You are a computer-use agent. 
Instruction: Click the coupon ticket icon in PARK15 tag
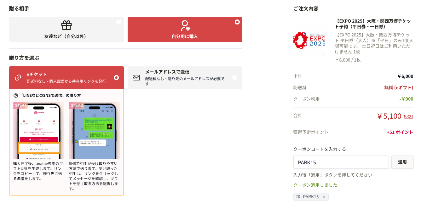[298, 197]
